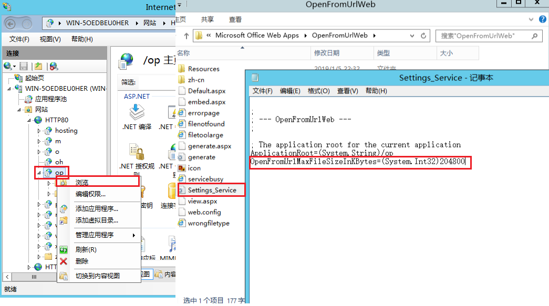
Task: Collapse the 网站 tree node
Action: pyautogui.click(x=19, y=110)
